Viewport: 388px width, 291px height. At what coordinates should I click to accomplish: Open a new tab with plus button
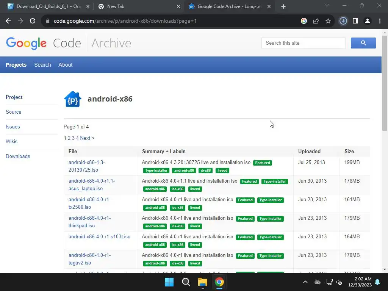coord(283,6)
